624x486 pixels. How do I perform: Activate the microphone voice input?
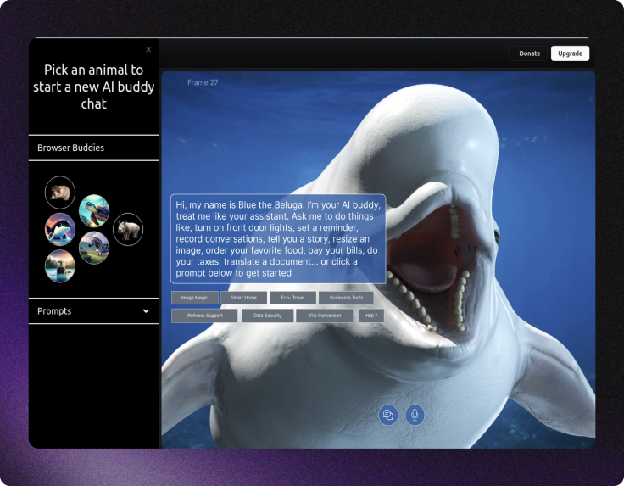pos(415,415)
